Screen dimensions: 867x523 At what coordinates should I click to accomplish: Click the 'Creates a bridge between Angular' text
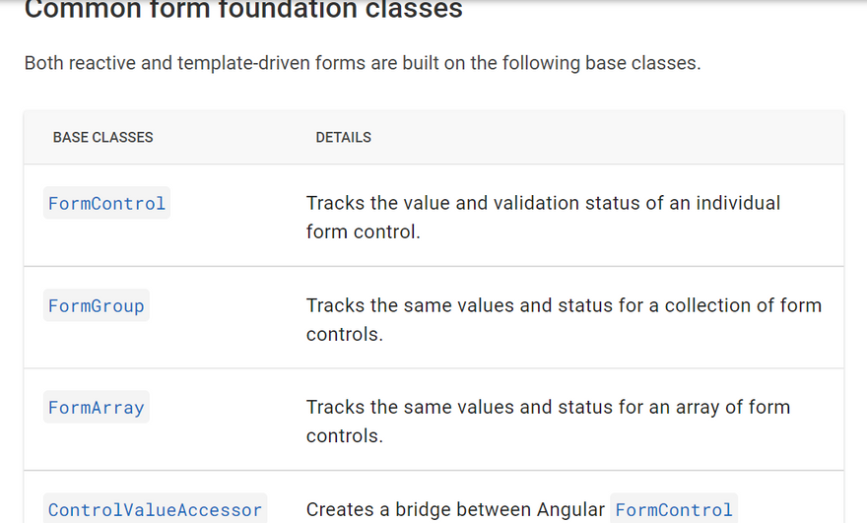(455, 510)
